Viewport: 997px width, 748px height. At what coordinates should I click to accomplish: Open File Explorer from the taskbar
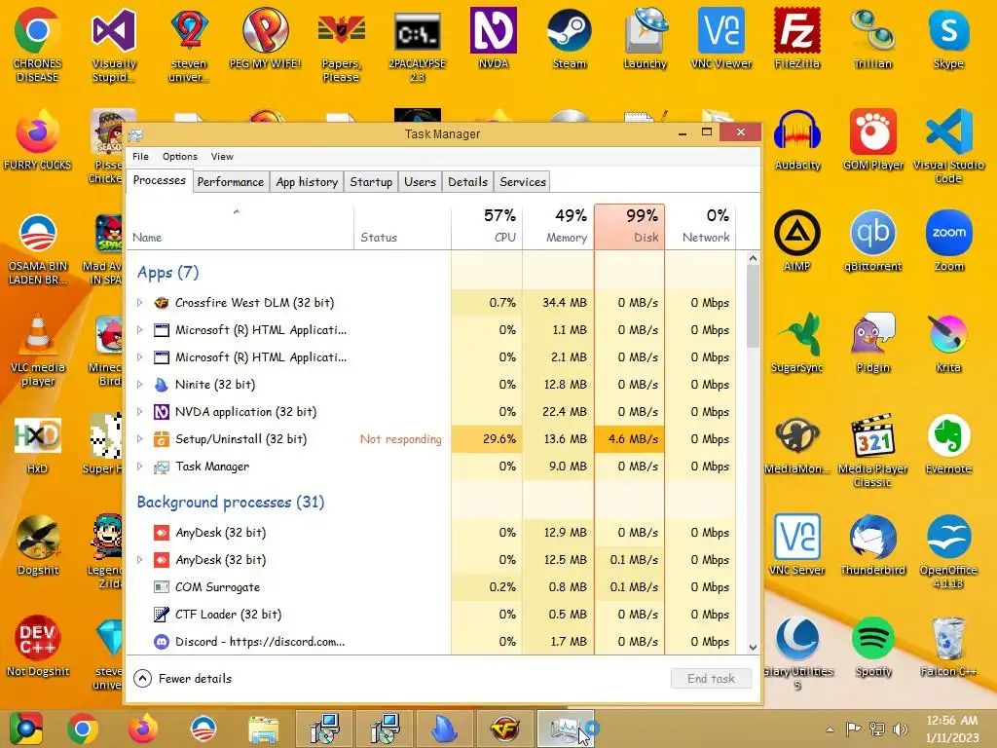coord(263,729)
